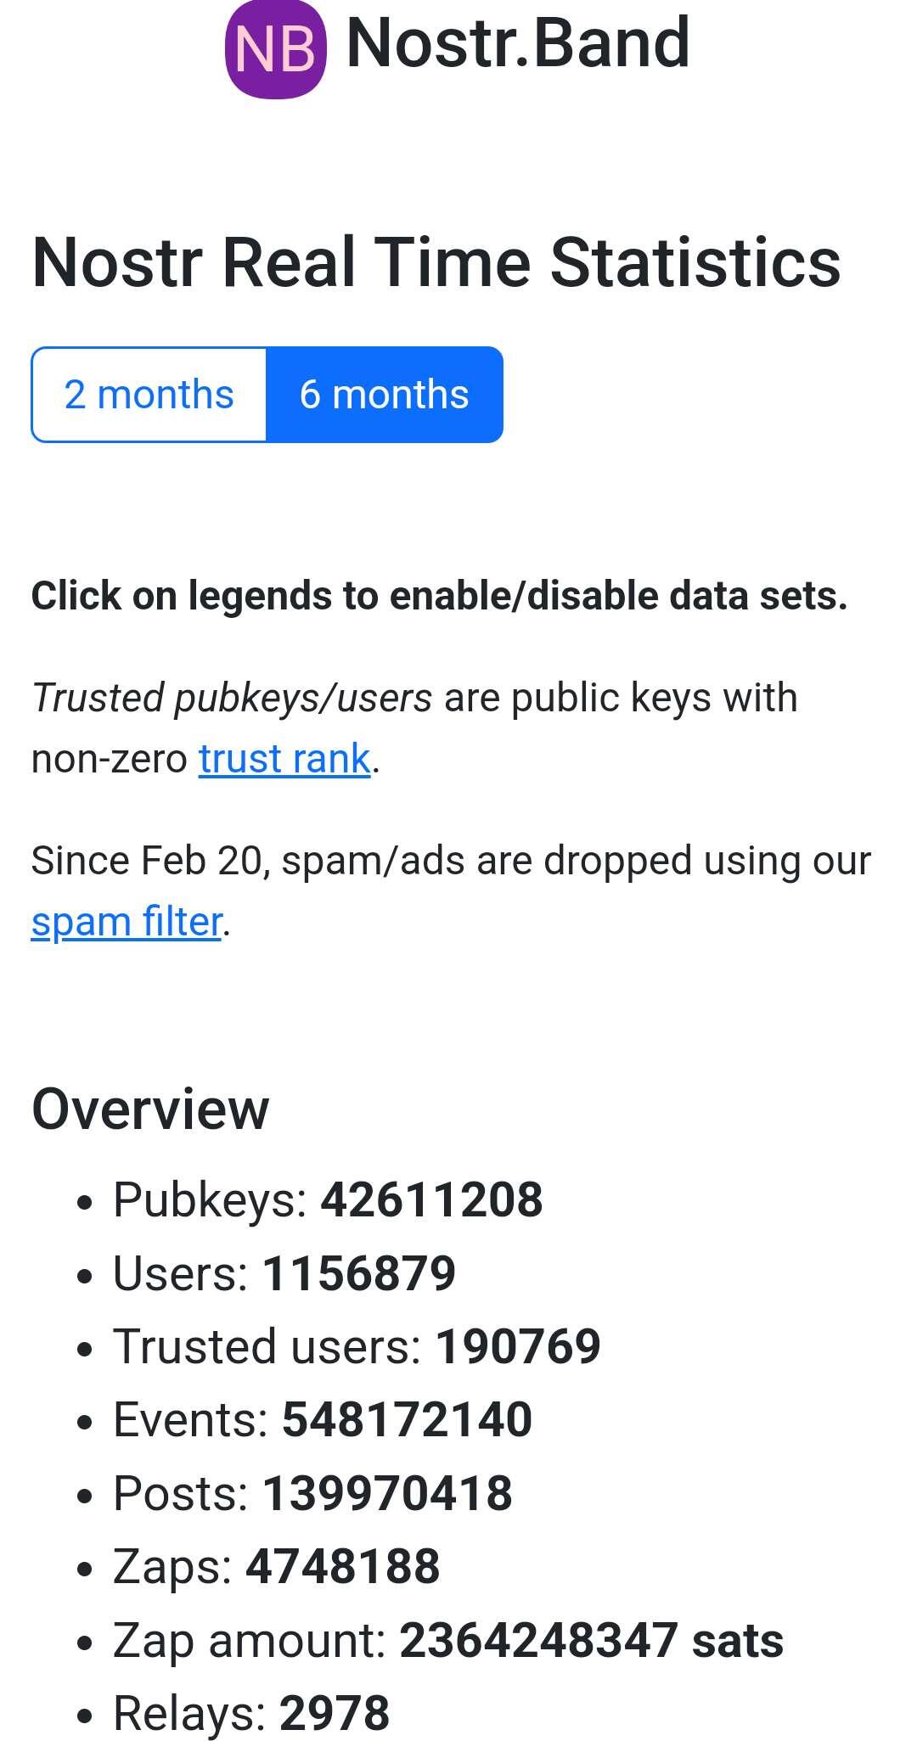Viewport: 917px width, 1741px height.
Task: Select the Zaps count 4748188
Action: (343, 1566)
